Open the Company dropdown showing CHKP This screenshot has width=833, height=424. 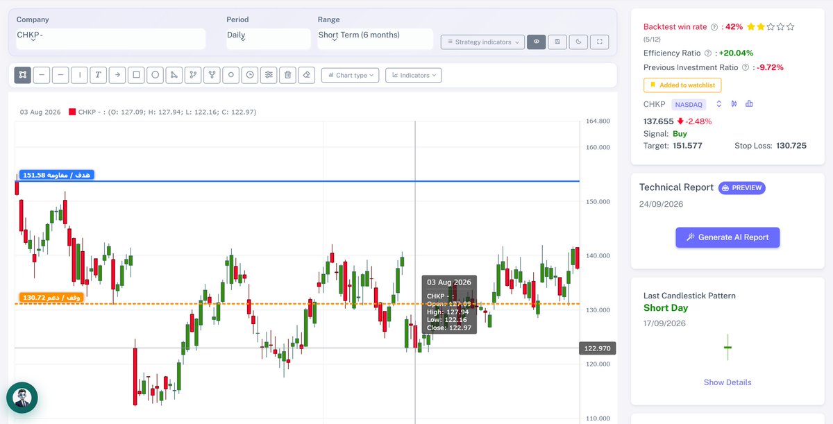[x=111, y=39]
